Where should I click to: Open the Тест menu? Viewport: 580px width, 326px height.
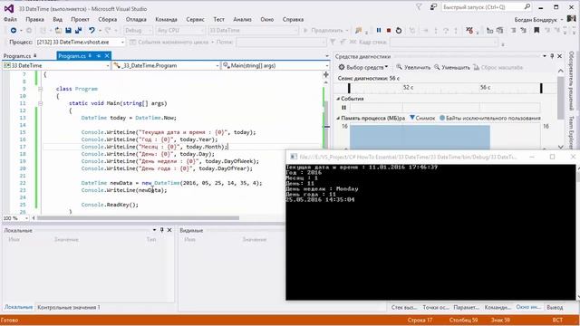219,19
